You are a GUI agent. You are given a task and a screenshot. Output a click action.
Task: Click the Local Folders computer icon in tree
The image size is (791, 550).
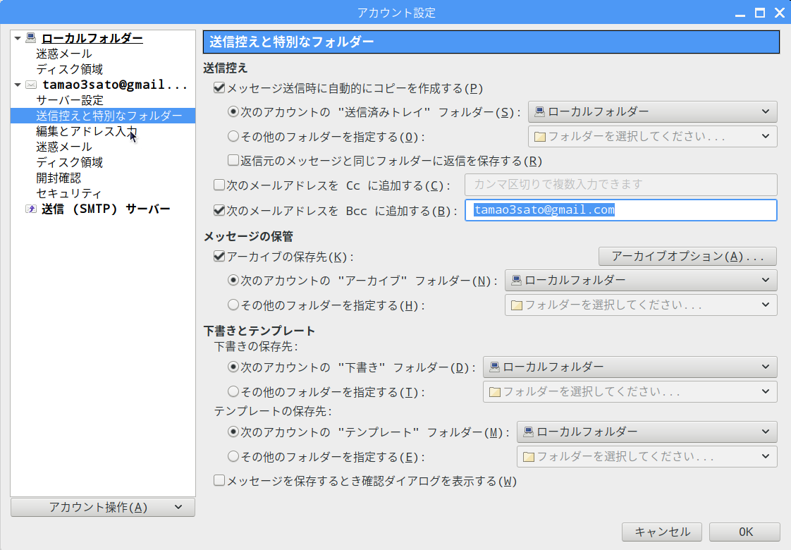30,38
